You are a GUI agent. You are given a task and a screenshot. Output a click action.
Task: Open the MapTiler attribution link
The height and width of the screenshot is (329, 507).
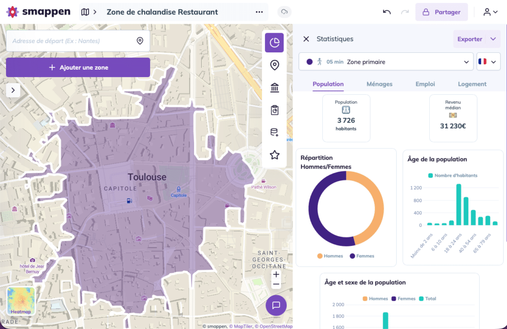pyautogui.click(x=241, y=326)
